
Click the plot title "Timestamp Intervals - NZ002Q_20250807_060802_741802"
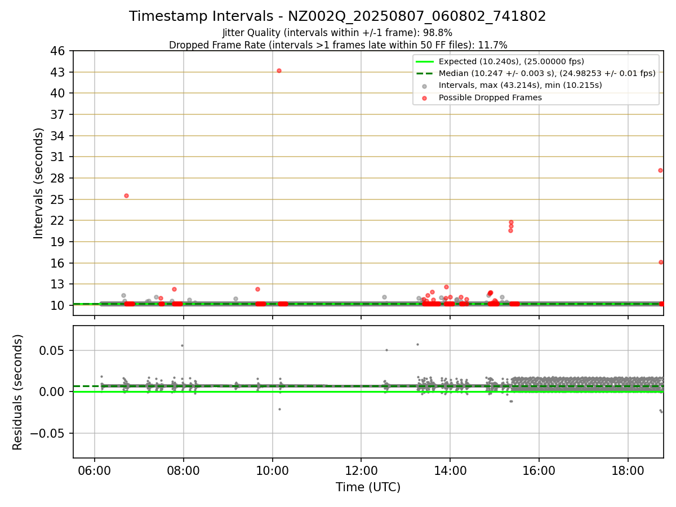337,16
